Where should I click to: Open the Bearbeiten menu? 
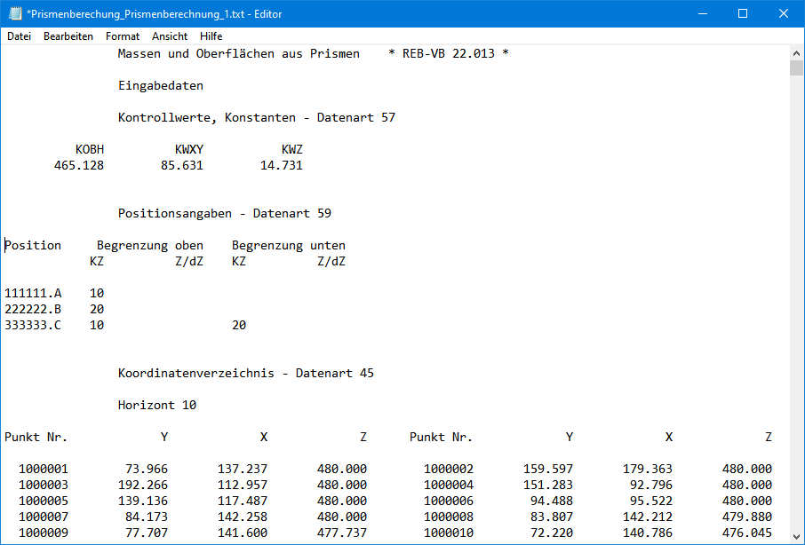pyautogui.click(x=68, y=36)
